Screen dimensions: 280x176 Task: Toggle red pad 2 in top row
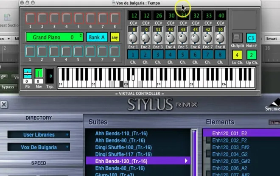[42, 18]
